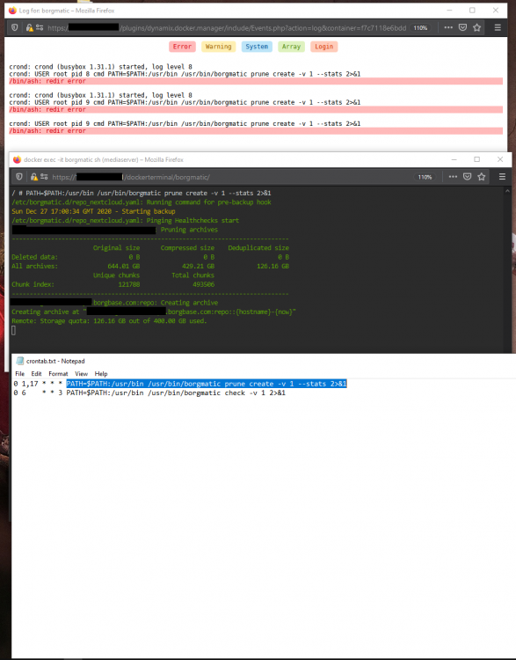Image resolution: width=516 pixels, height=660 pixels.
Task: Click the Login filter button in log window
Action: point(323,47)
